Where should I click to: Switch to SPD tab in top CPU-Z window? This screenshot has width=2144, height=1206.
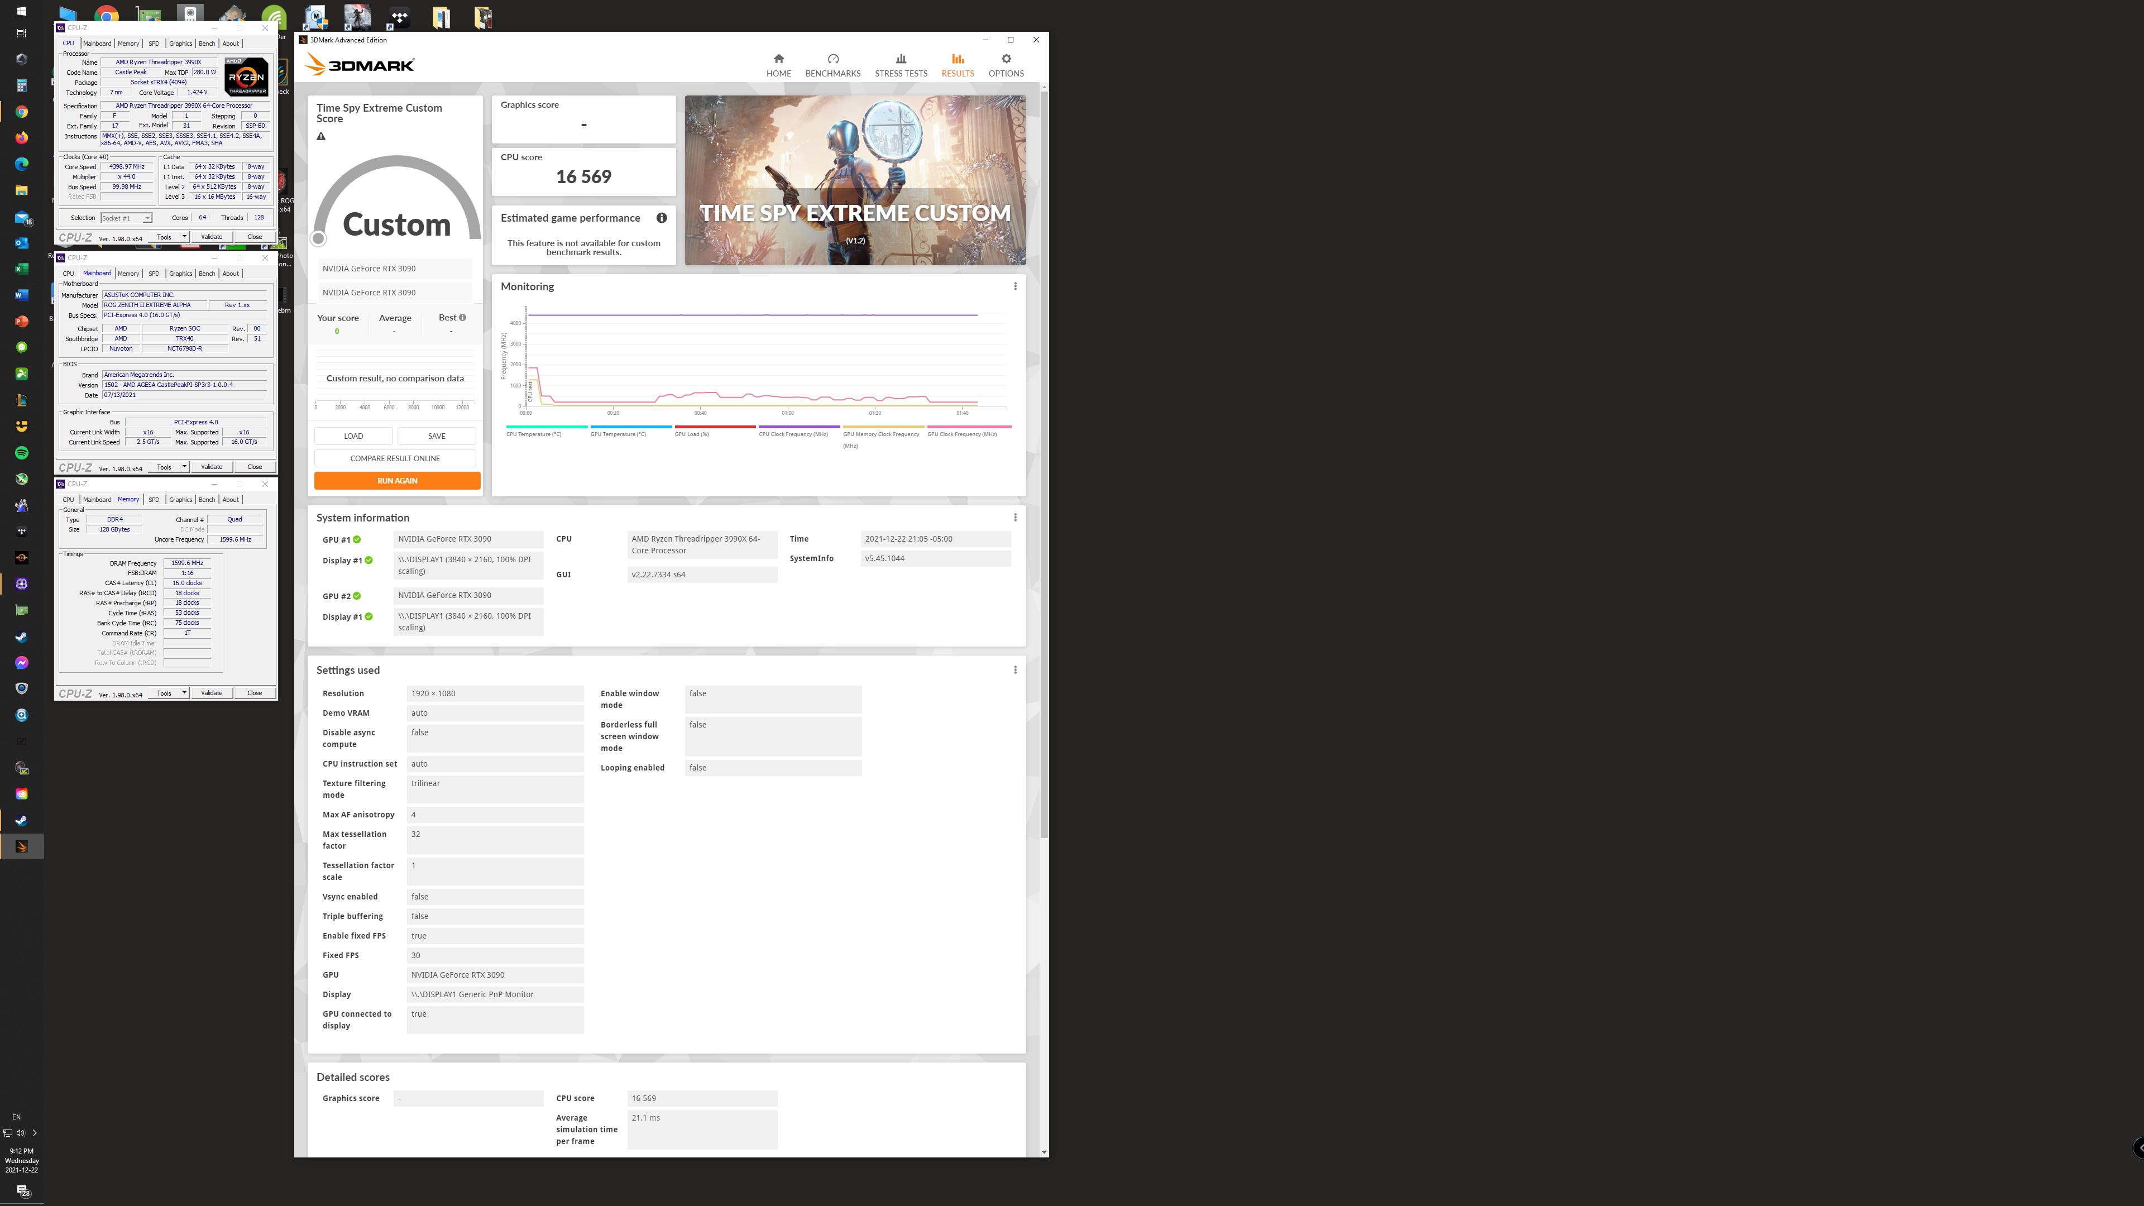153,44
